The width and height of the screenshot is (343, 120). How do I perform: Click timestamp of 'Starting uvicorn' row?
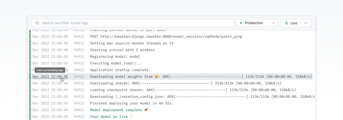pyautogui.click(x=50, y=50)
